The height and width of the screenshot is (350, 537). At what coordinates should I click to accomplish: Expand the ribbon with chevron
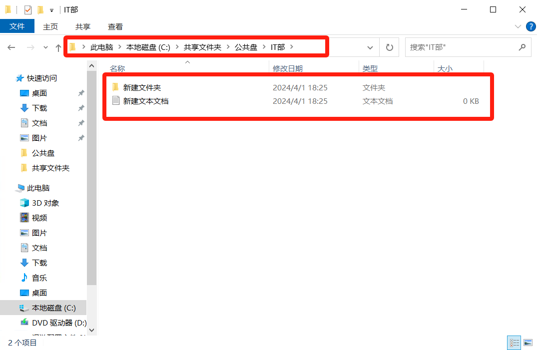point(518,26)
